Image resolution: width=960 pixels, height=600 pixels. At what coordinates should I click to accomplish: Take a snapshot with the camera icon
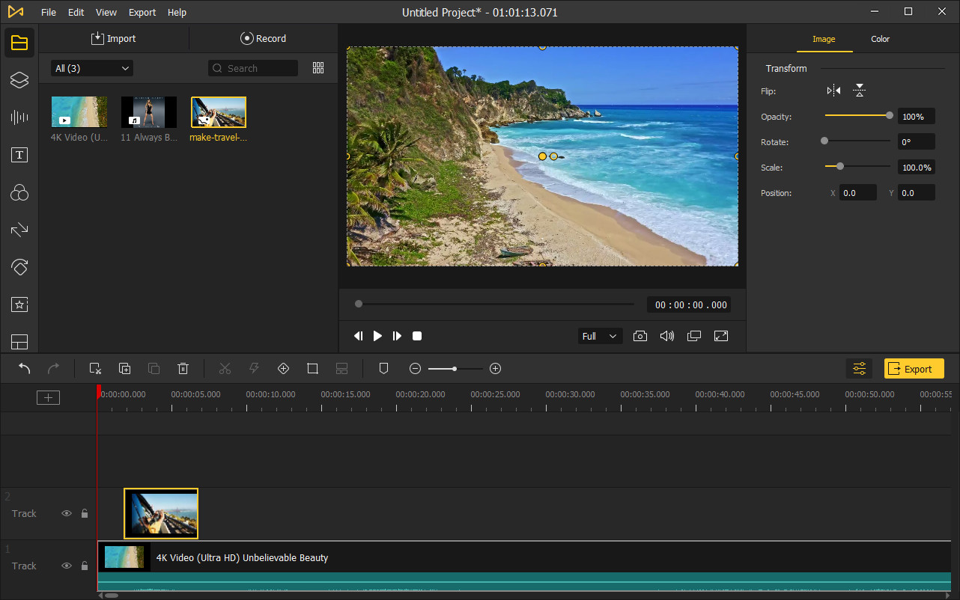(x=640, y=336)
